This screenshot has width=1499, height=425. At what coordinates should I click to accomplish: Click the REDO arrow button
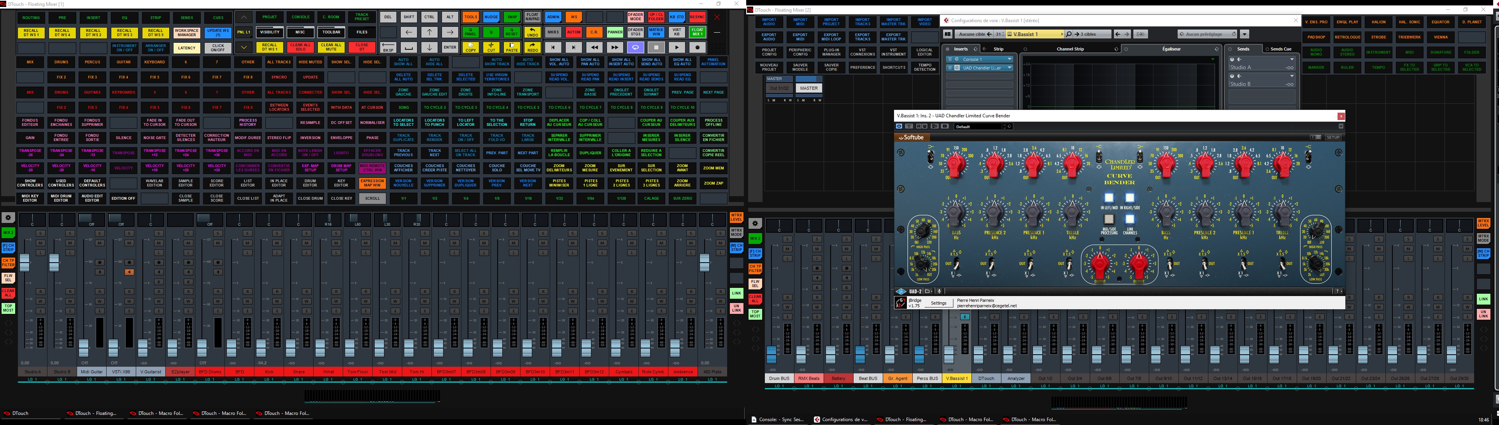coord(533,47)
